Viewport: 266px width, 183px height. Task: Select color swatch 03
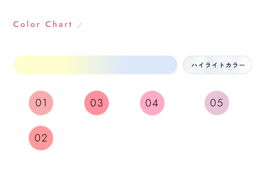pos(97,103)
